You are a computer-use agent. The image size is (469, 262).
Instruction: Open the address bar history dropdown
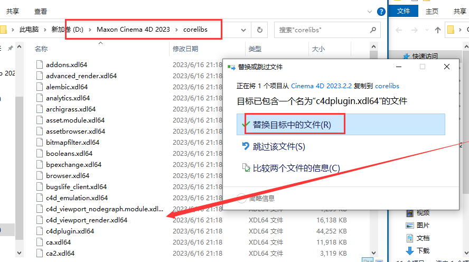243,30
